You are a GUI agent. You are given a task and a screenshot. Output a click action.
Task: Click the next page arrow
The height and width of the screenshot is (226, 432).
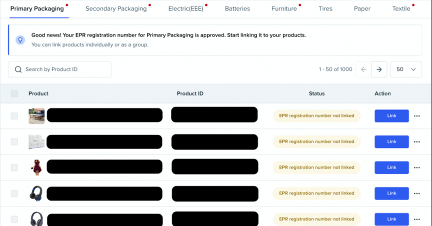click(379, 69)
